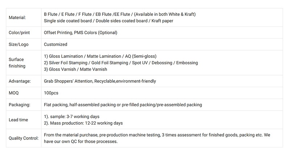290x155 pixels.
Task: Select the B Flute / E Flute text line
Action: tap(120, 14)
